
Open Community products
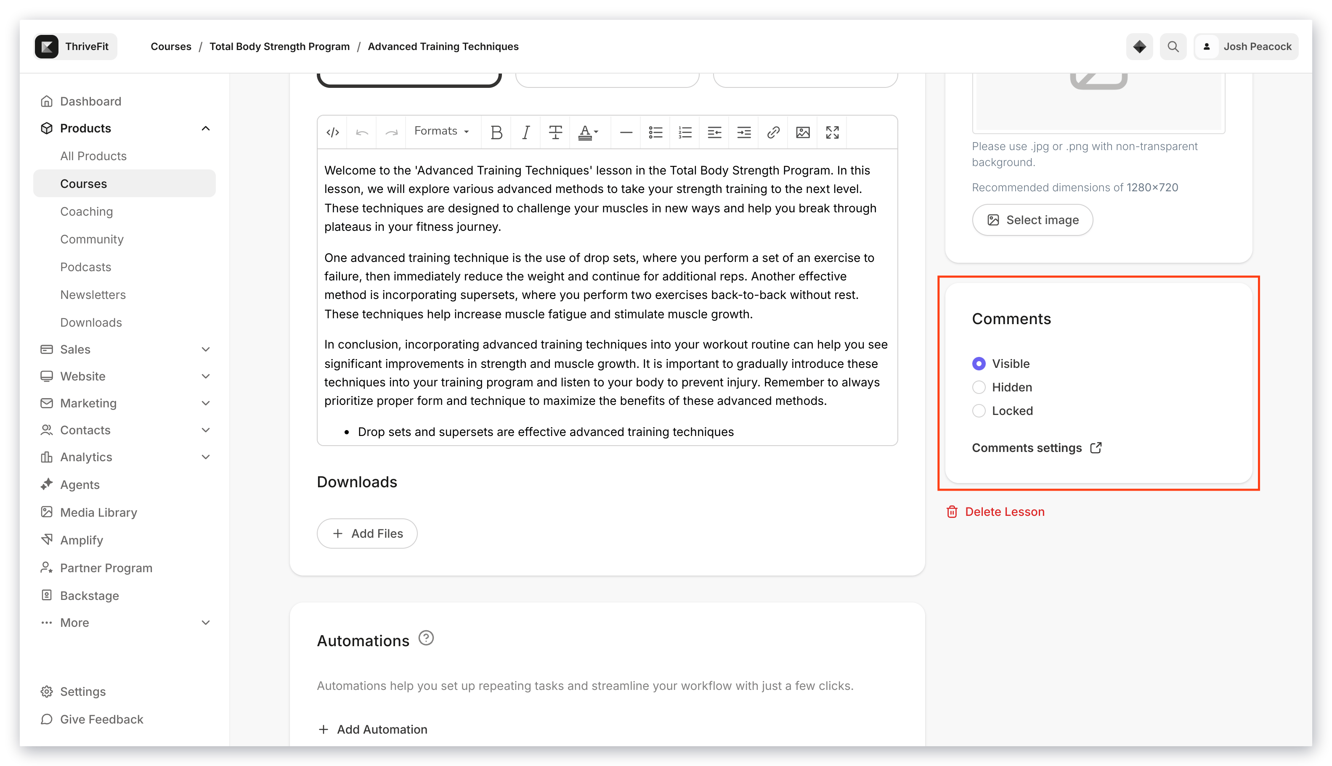click(x=124, y=239)
